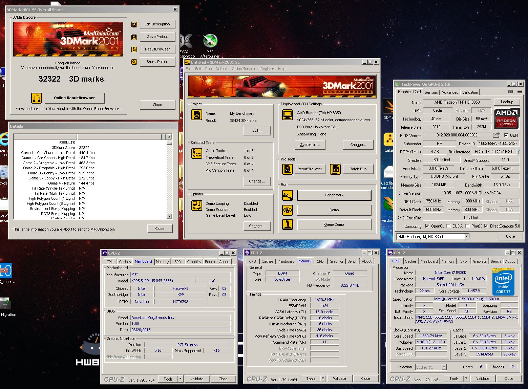Expand Tools dropdown in CPU-Z Mainboard window
This screenshot has height=389, width=528.
(x=180, y=379)
